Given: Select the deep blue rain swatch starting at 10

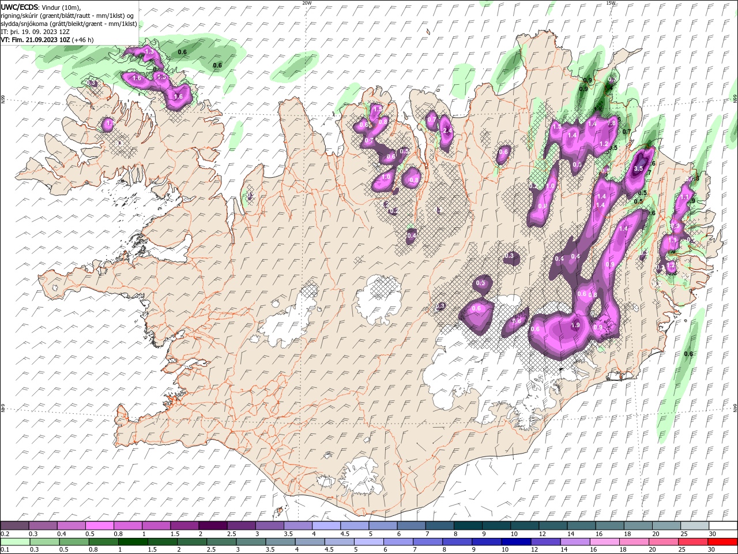Looking at the screenshot, I should (x=515, y=541).
